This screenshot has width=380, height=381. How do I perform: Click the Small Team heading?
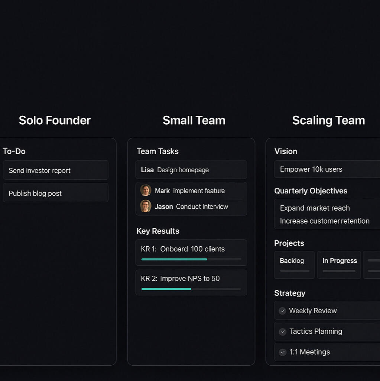click(x=194, y=120)
